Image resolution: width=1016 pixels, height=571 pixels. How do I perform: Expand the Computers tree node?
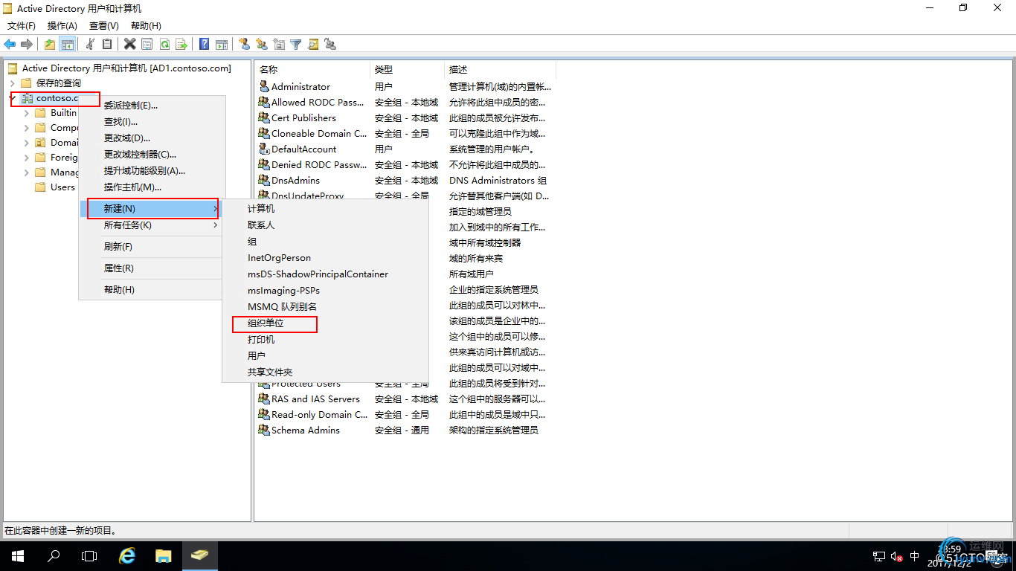point(27,128)
